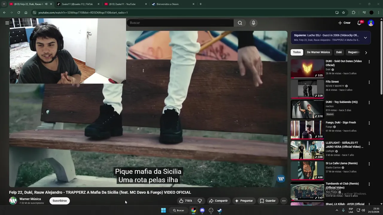The image size is (383, 215).
Task: Open the Windows Start menu
Action: [x=163, y=210]
